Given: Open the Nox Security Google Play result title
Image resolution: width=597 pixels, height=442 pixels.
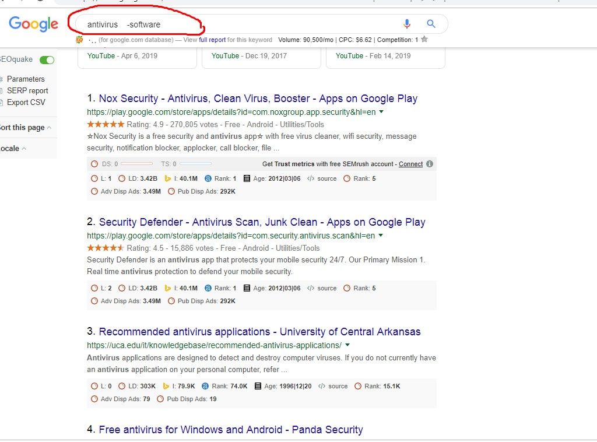Looking at the screenshot, I should tap(258, 99).
